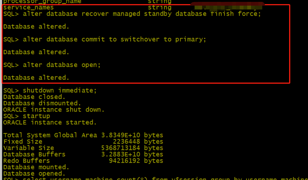Click the 'commit to switchover to primary' command
Screen dimensions: 308x180
click(114, 39)
